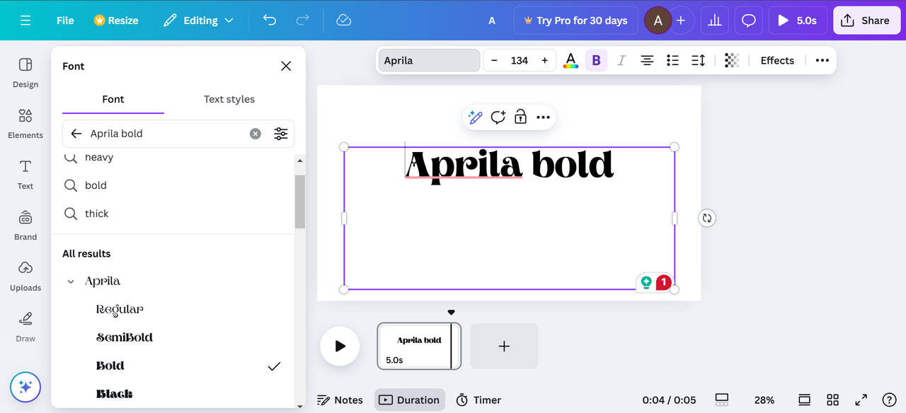Go back from font search
This screenshot has height=413, width=906.
[x=76, y=134]
